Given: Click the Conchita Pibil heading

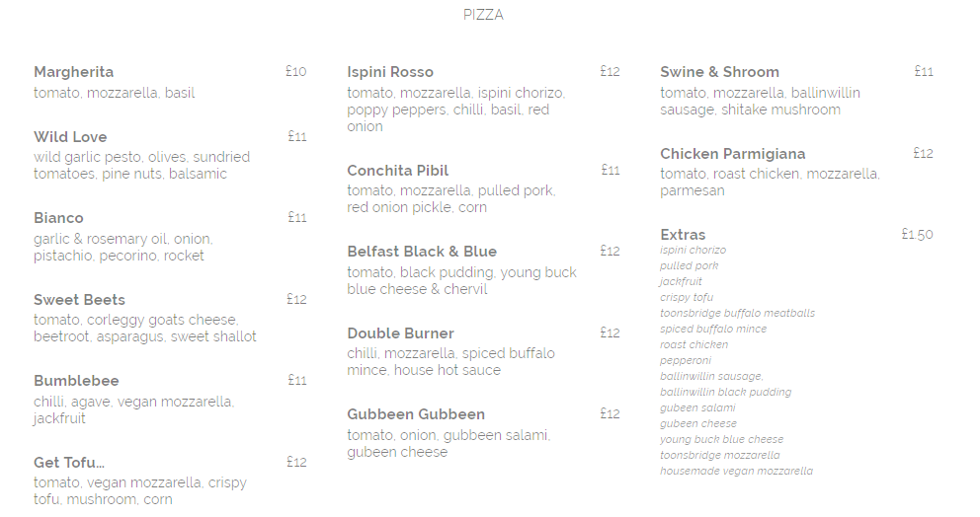Looking at the screenshot, I should [397, 171].
